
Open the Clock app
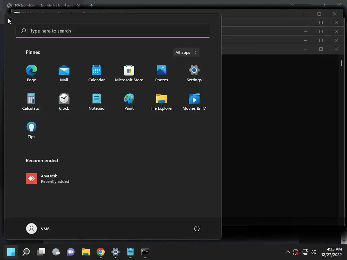tap(64, 102)
